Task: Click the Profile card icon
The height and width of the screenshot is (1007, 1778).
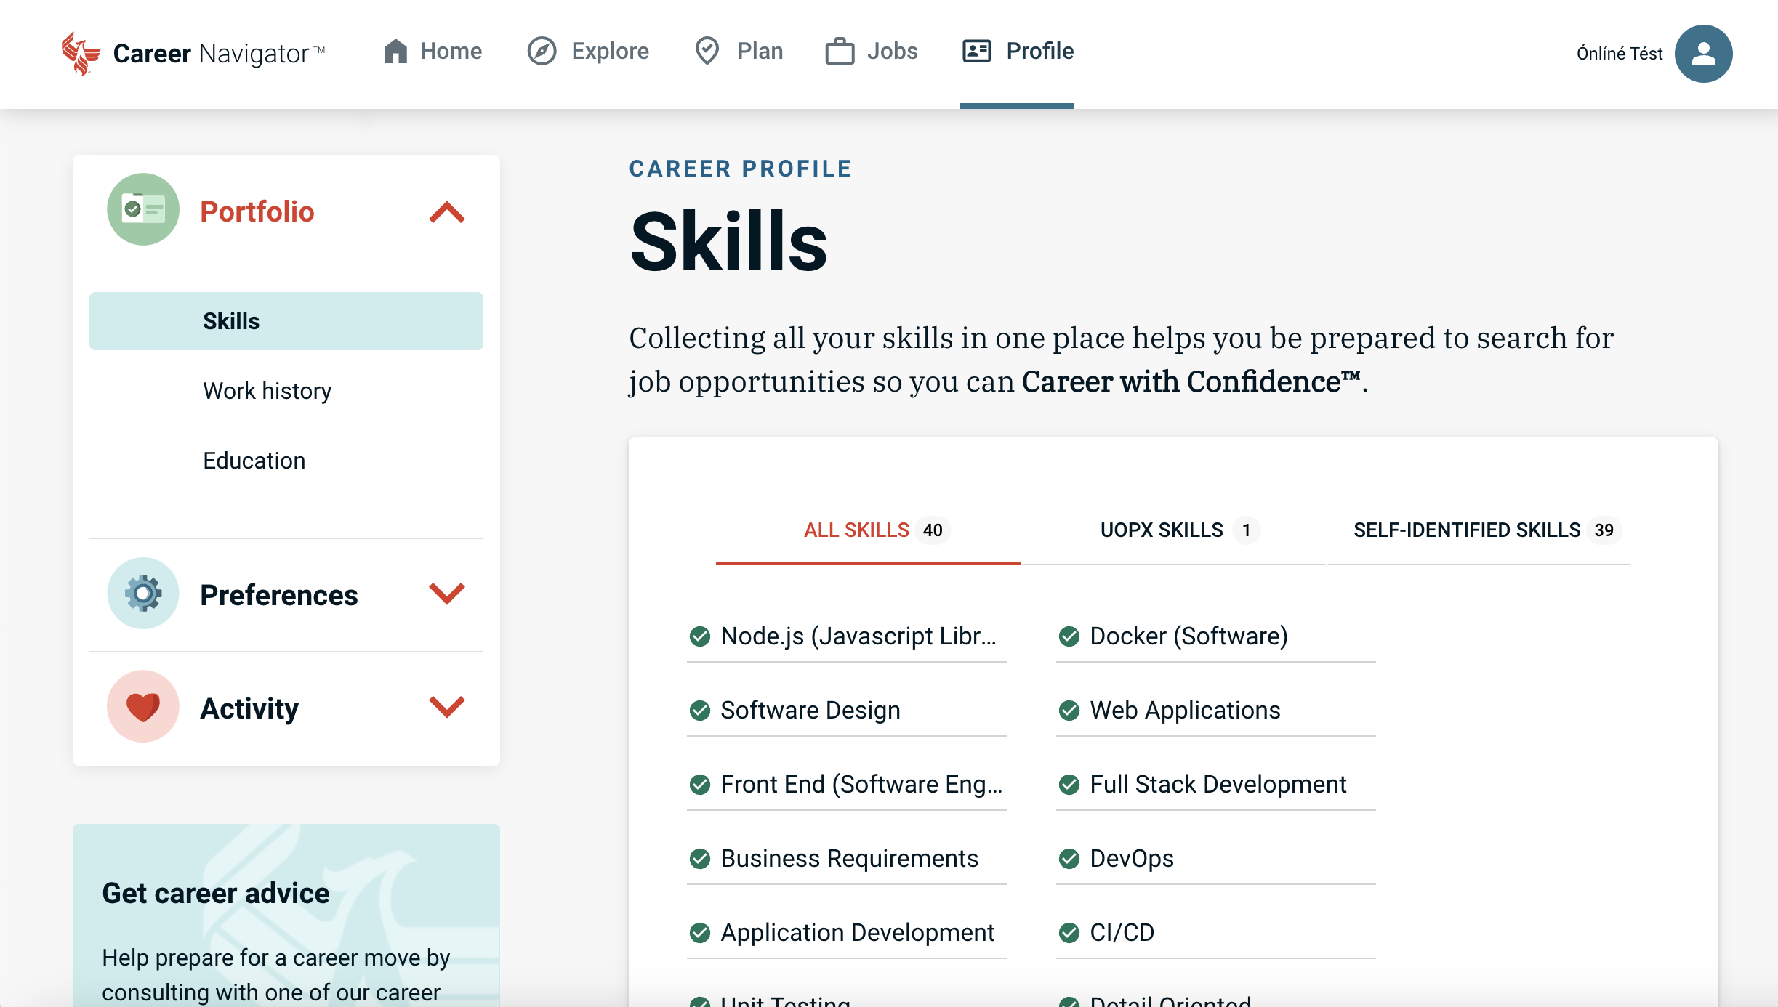Action: pos(977,52)
